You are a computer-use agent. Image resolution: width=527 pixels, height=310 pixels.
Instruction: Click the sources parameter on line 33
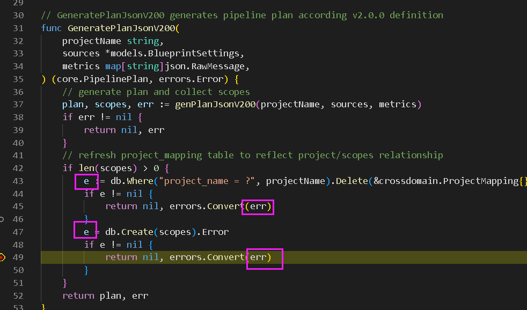click(x=81, y=54)
